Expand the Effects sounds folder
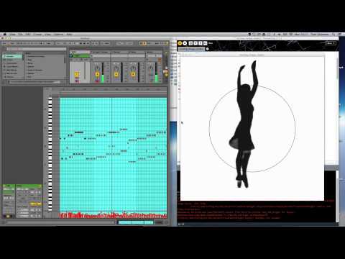The image size is (345, 259). pos(31,67)
